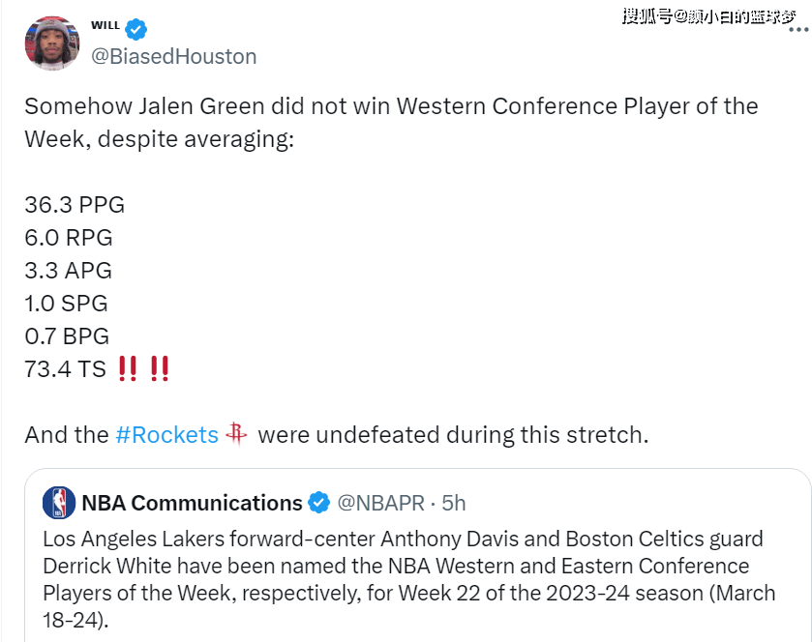Click the 73.4 TS stat text
The width and height of the screenshot is (812, 642).
point(65,369)
